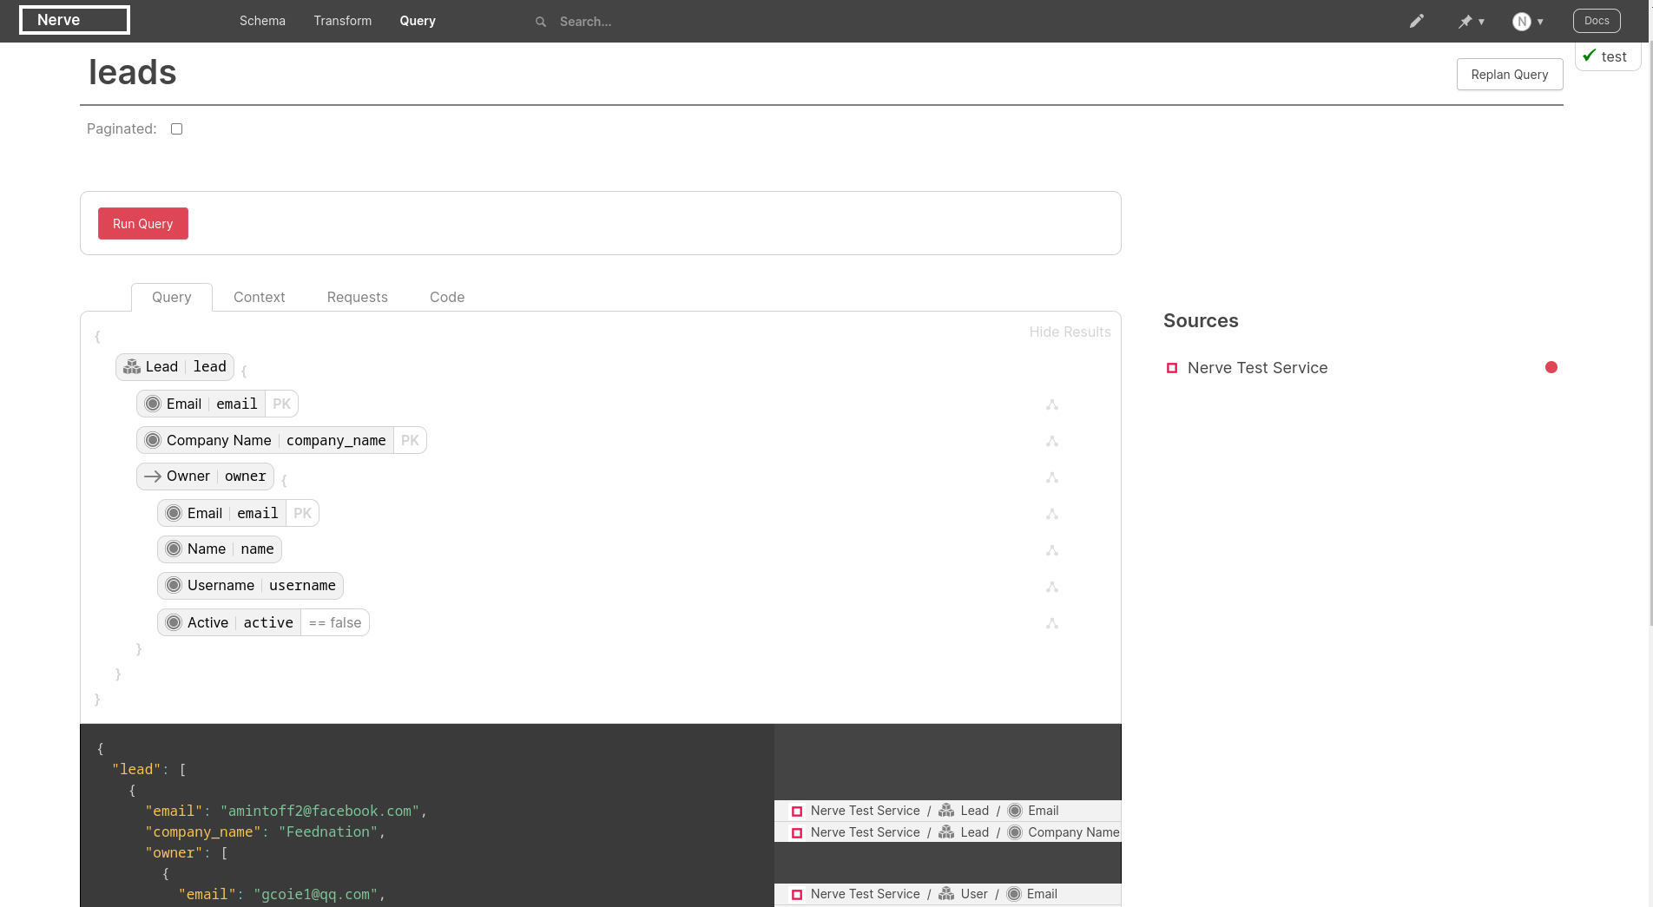This screenshot has width=1653, height=907.
Task: Enable the Paginated checkbox
Action: click(176, 128)
